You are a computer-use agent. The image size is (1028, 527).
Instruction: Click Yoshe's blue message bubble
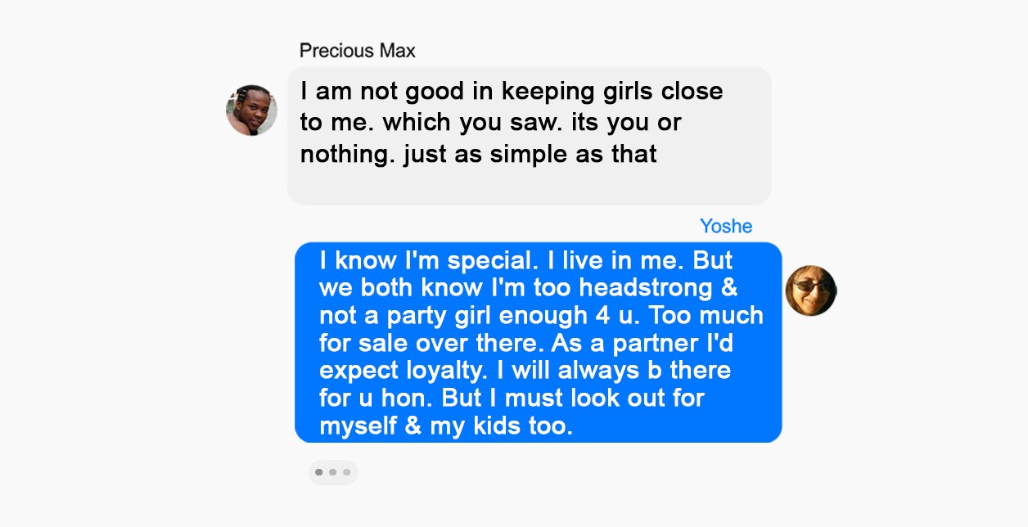538,342
